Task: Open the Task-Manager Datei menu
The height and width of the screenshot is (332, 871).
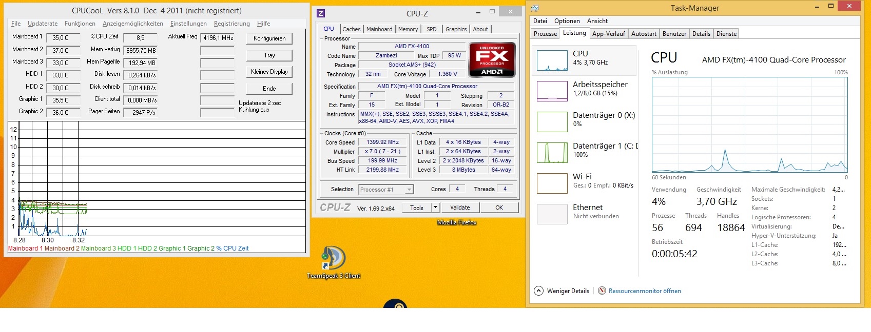Action: pos(540,21)
